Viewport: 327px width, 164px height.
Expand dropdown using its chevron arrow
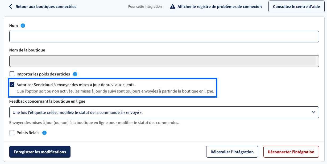[x=313, y=112]
